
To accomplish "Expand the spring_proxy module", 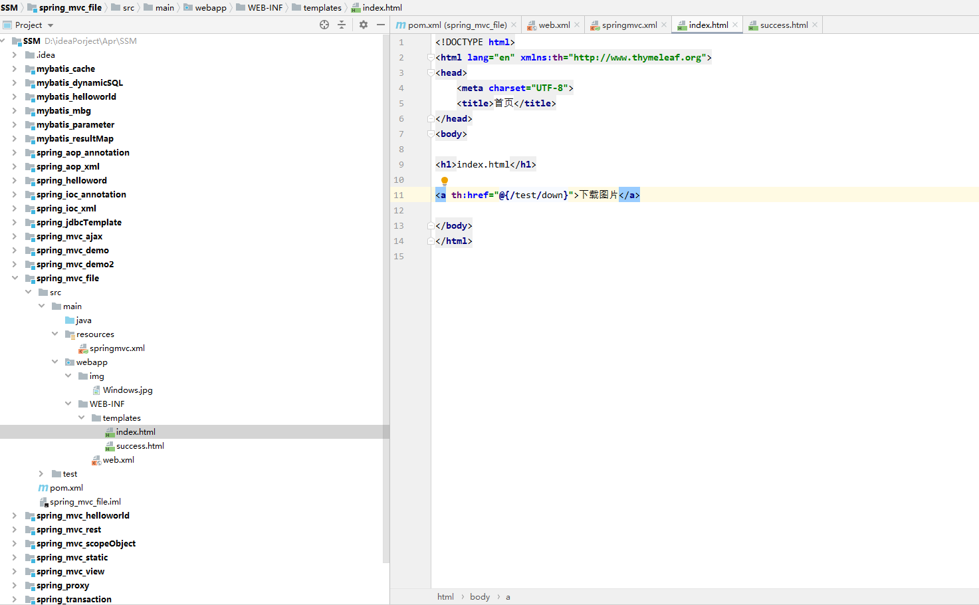I will 15,585.
